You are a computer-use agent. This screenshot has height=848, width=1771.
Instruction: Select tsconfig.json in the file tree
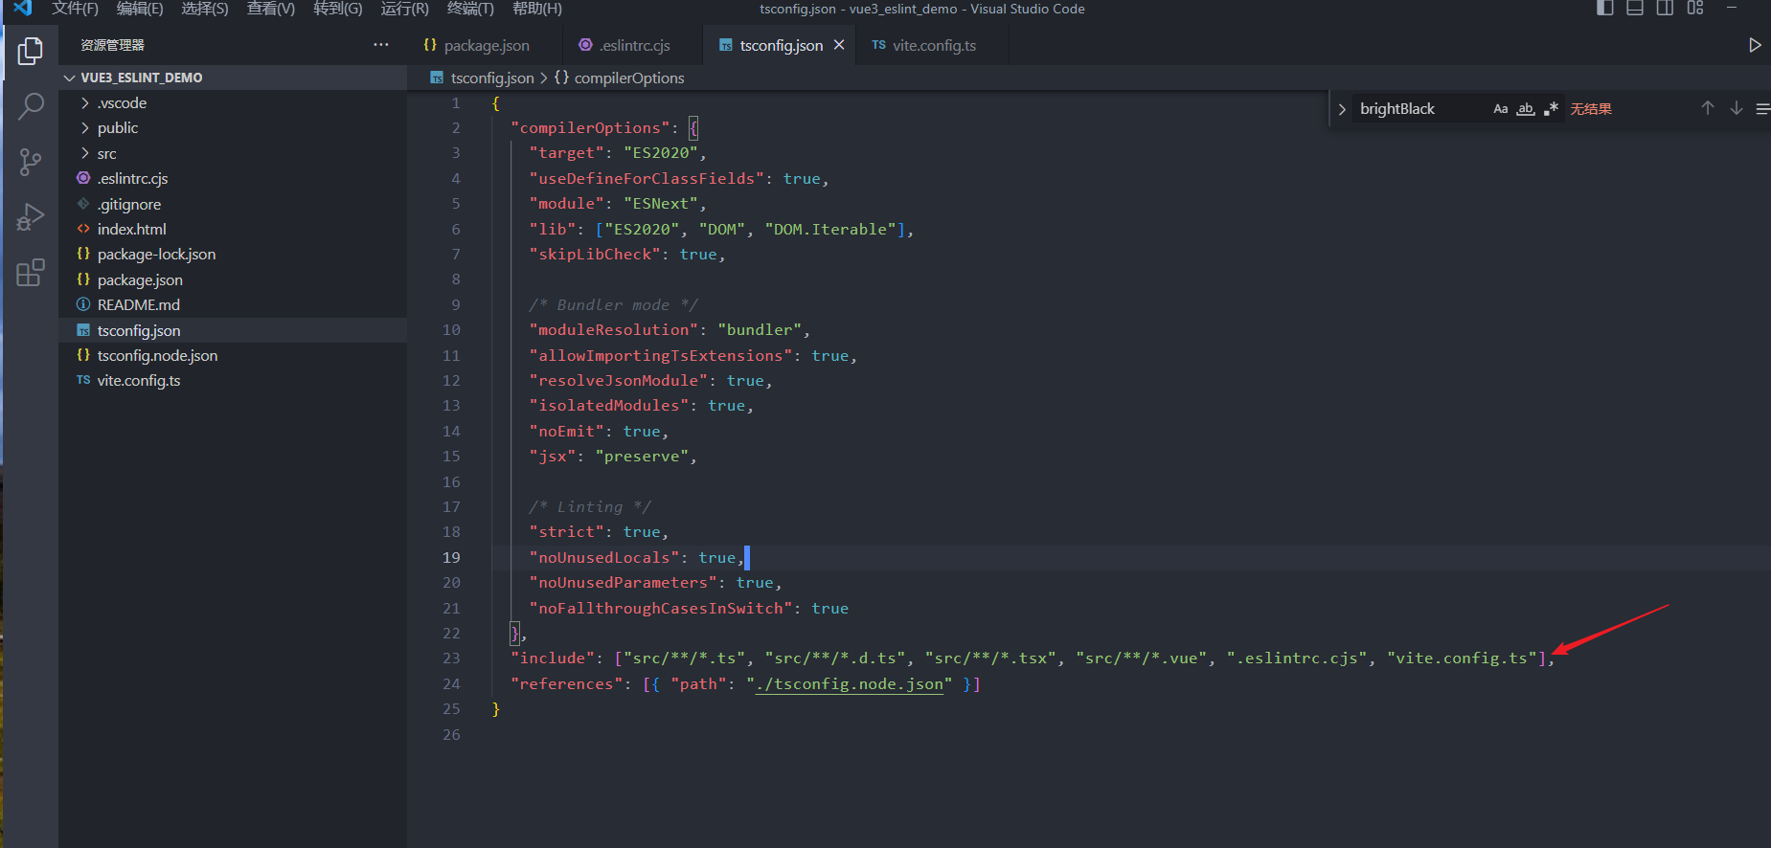[233, 330]
